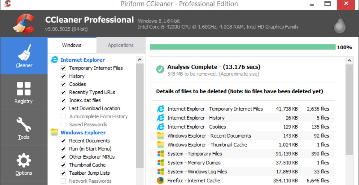Select the Internet Explorer group heading

pos(82,60)
